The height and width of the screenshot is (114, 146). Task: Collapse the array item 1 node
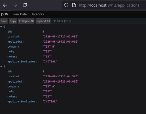pos(1,66)
